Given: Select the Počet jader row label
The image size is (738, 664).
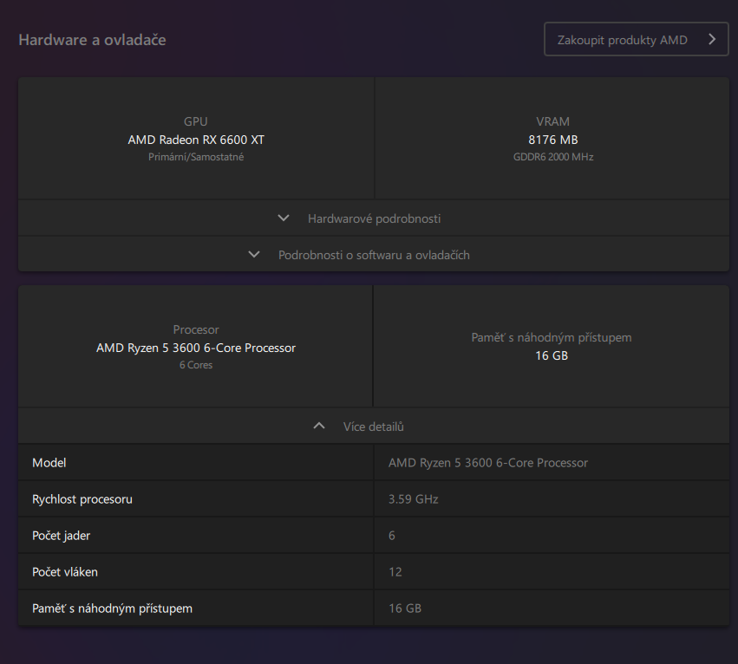Looking at the screenshot, I should [x=61, y=536].
